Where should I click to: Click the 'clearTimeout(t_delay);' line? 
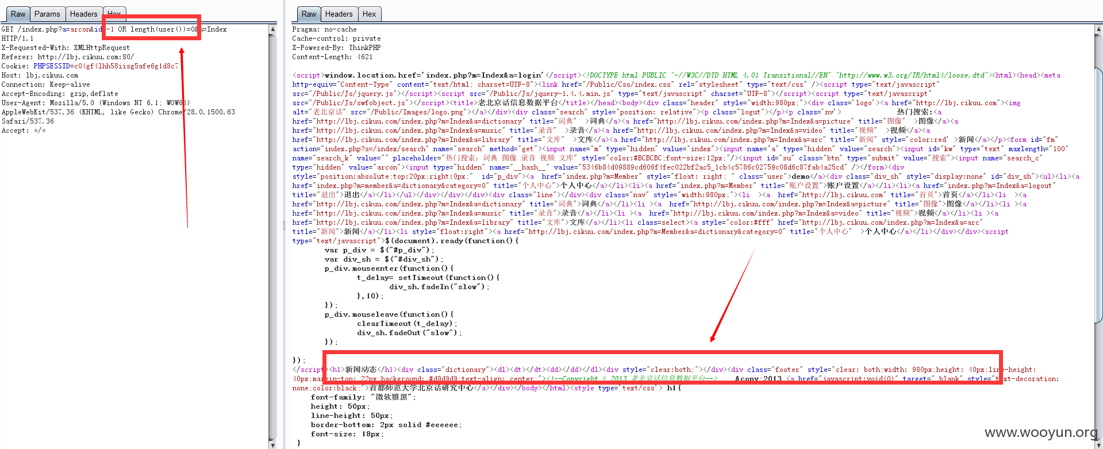coord(407,324)
